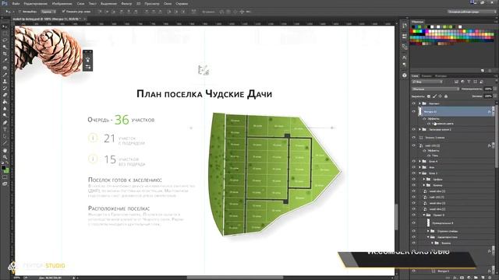Viewport: 499px width, 280px height.
Task: Select the Quick Selection tool
Action: 5,47
